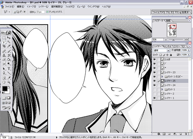Select the Slice tool

(x=9, y=46)
